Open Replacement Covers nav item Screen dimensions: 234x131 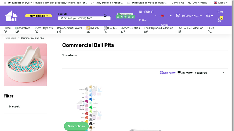(69, 30)
